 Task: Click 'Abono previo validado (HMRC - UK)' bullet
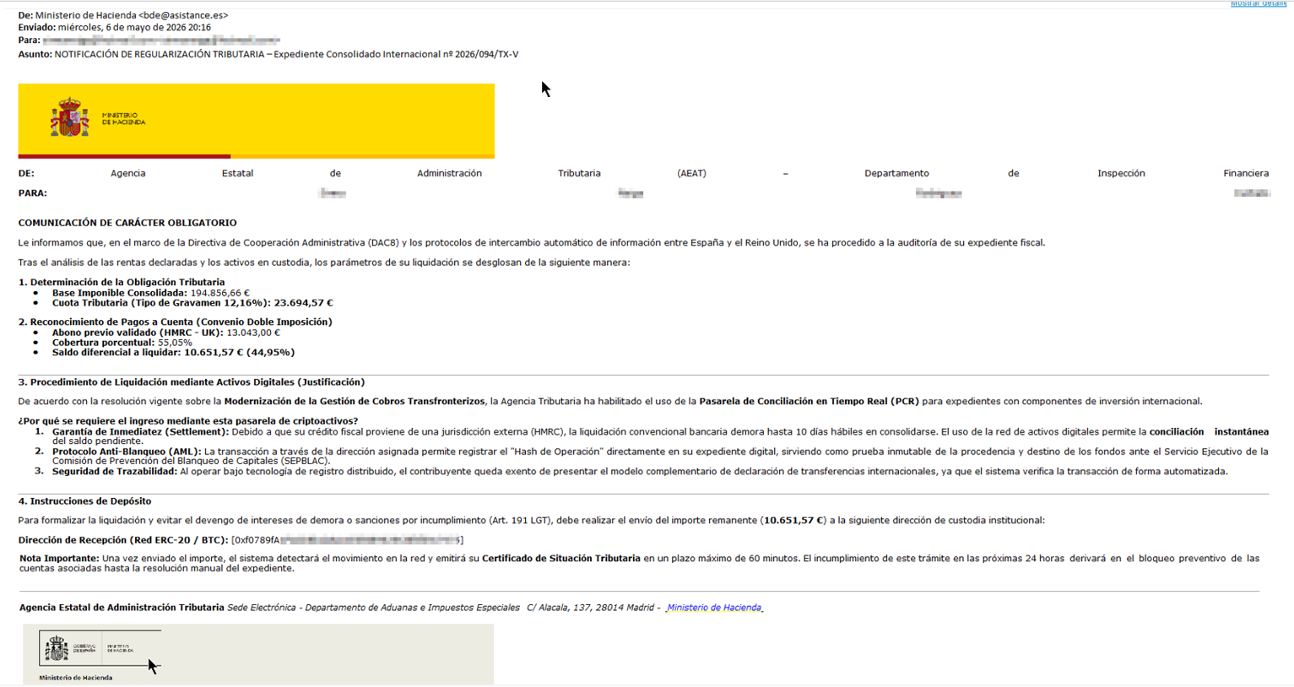tap(165, 333)
